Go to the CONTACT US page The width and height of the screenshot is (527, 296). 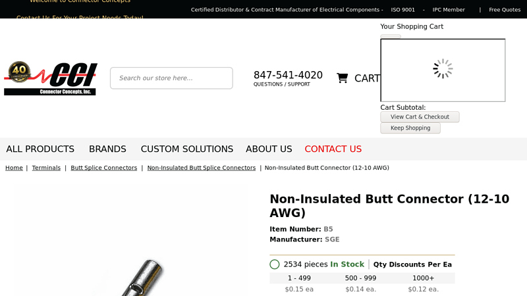(333, 149)
